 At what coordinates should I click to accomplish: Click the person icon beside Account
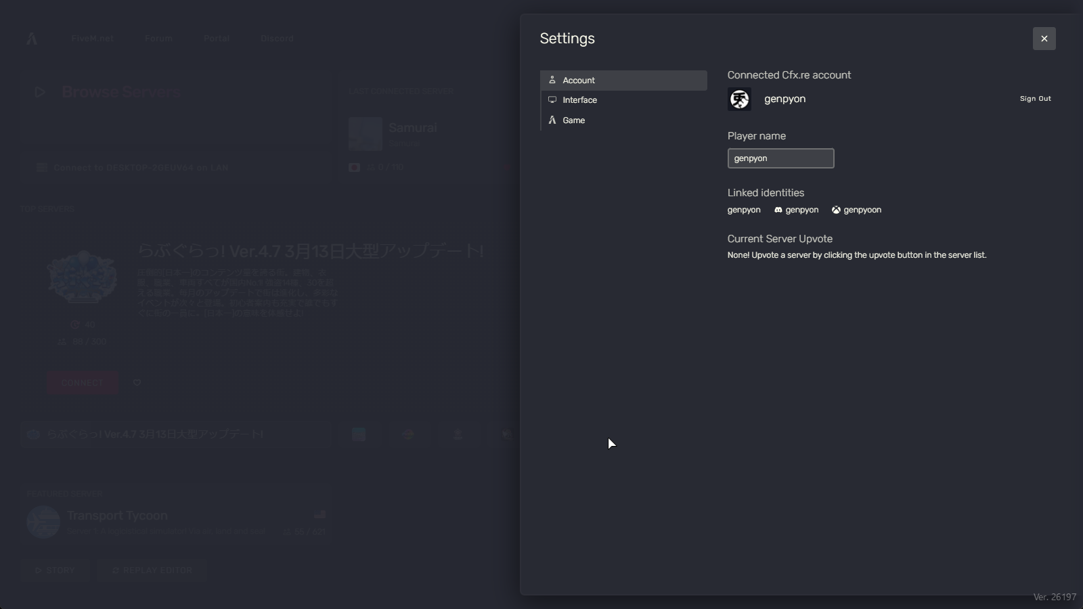coord(552,80)
